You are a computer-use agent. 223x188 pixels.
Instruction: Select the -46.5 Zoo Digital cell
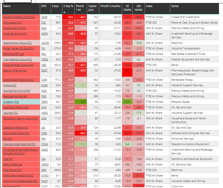[81, 133]
